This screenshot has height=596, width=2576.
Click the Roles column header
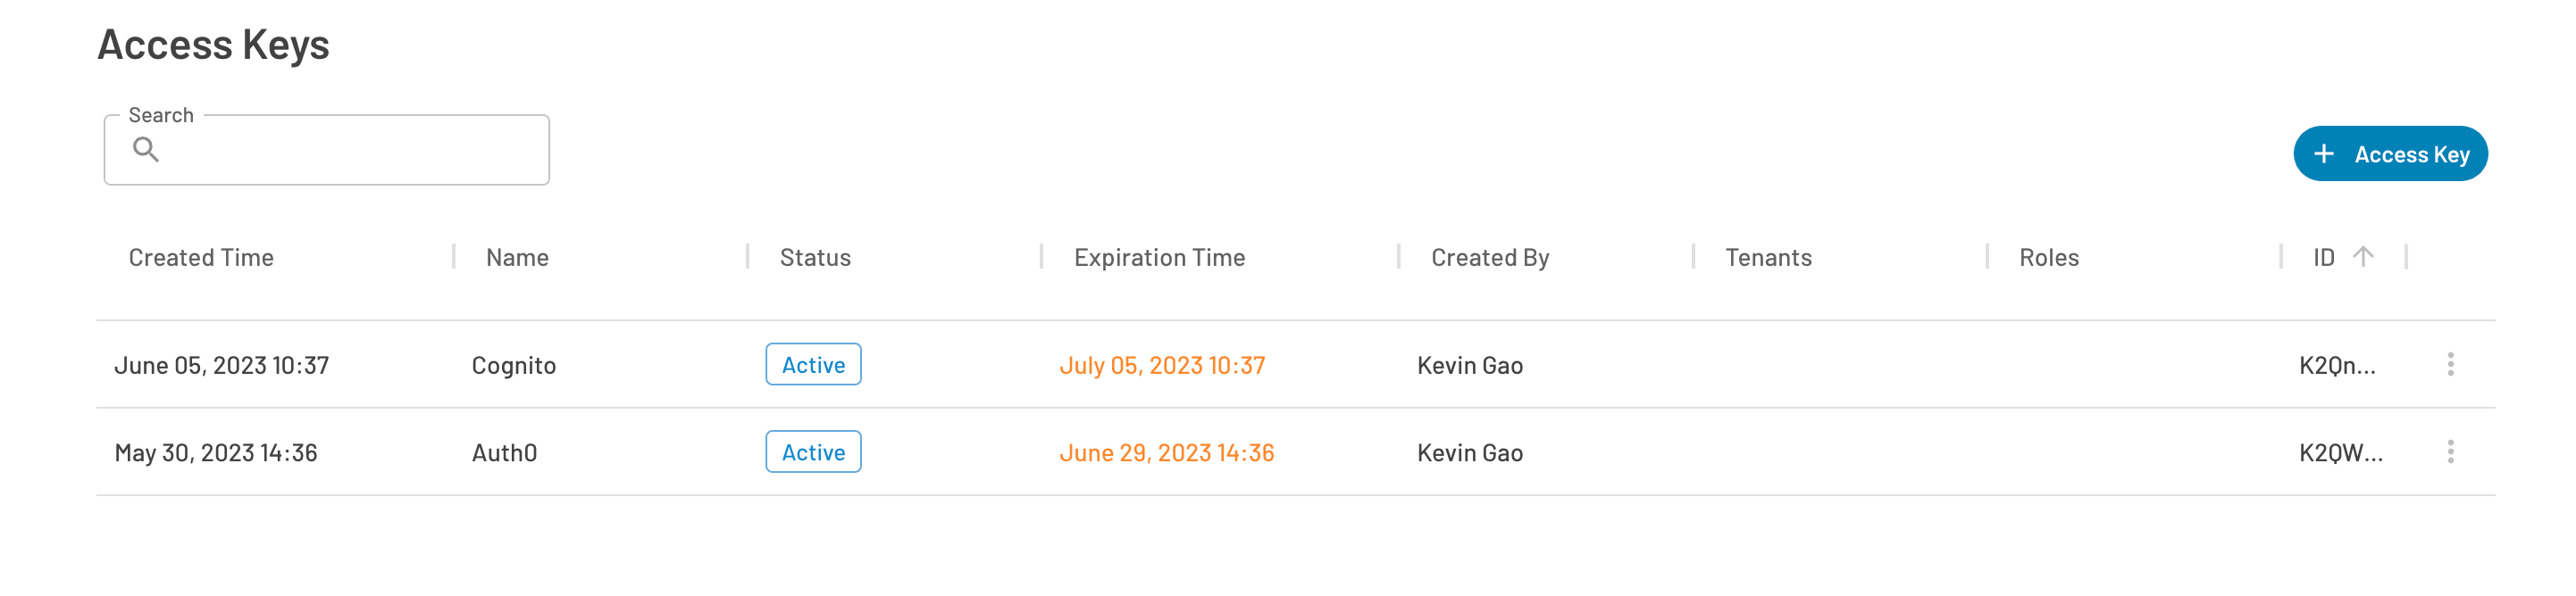tap(2049, 258)
